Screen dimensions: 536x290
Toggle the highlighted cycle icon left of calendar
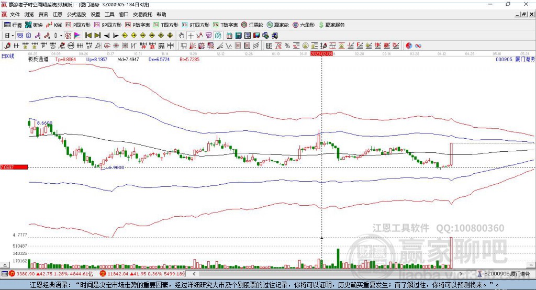click(x=218, y=36)
